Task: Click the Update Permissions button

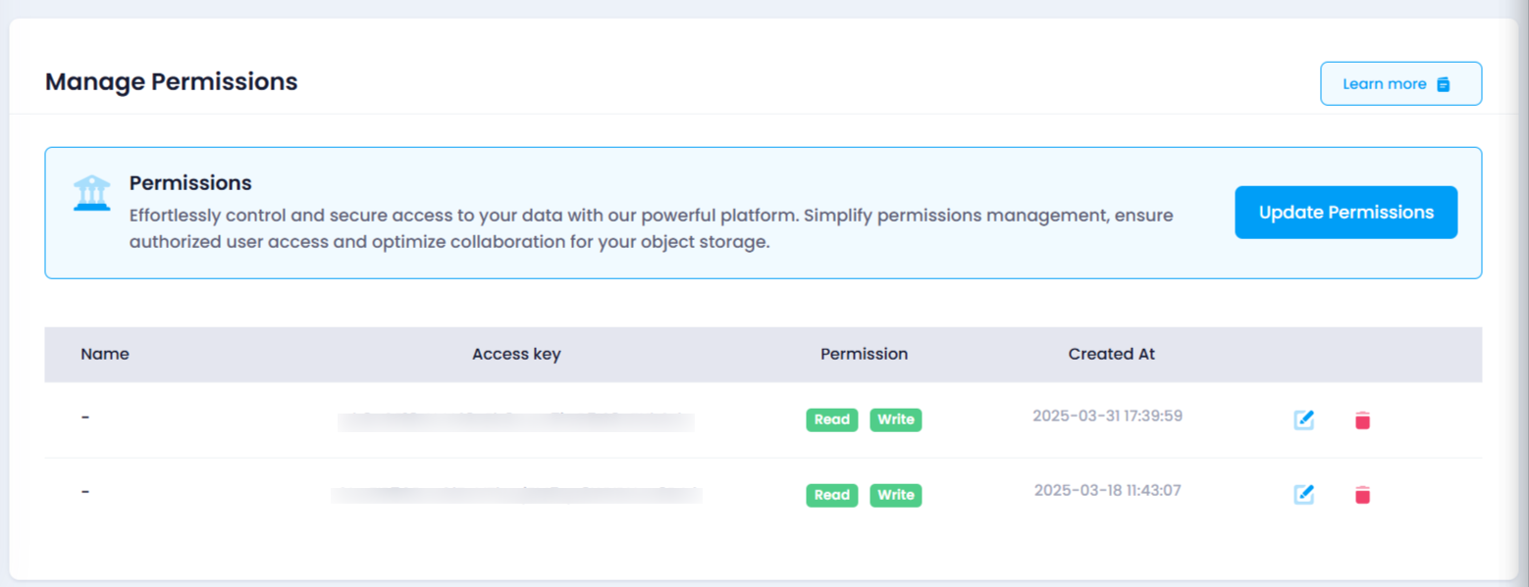Action: [1345, 213]
